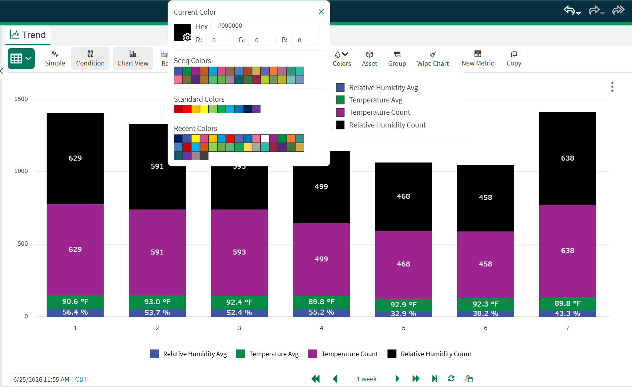Open the Wipe Chart tool

(x=433, y=59)
